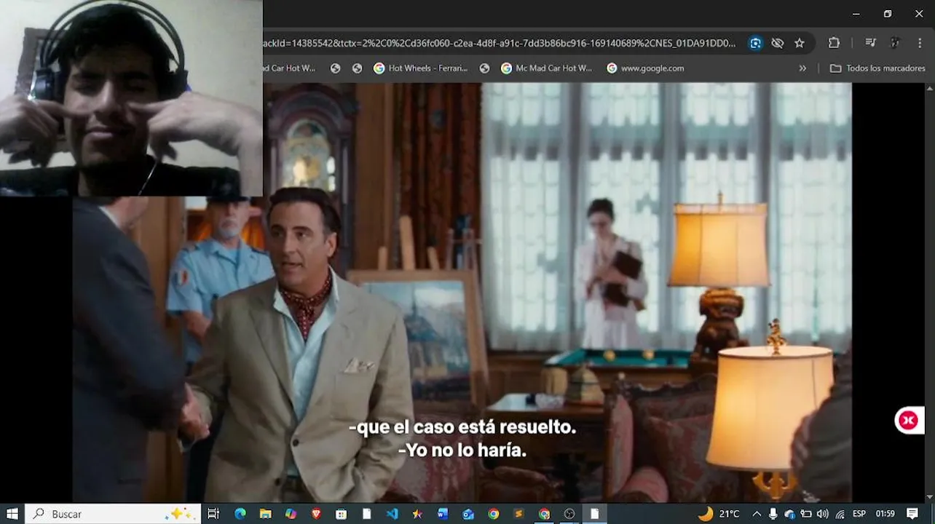Image resolution: width=935 pixels, height=524 pixels.
Task: Click the globe bookmark before 'Mc Mad Car'
Action: coord(484,68)
